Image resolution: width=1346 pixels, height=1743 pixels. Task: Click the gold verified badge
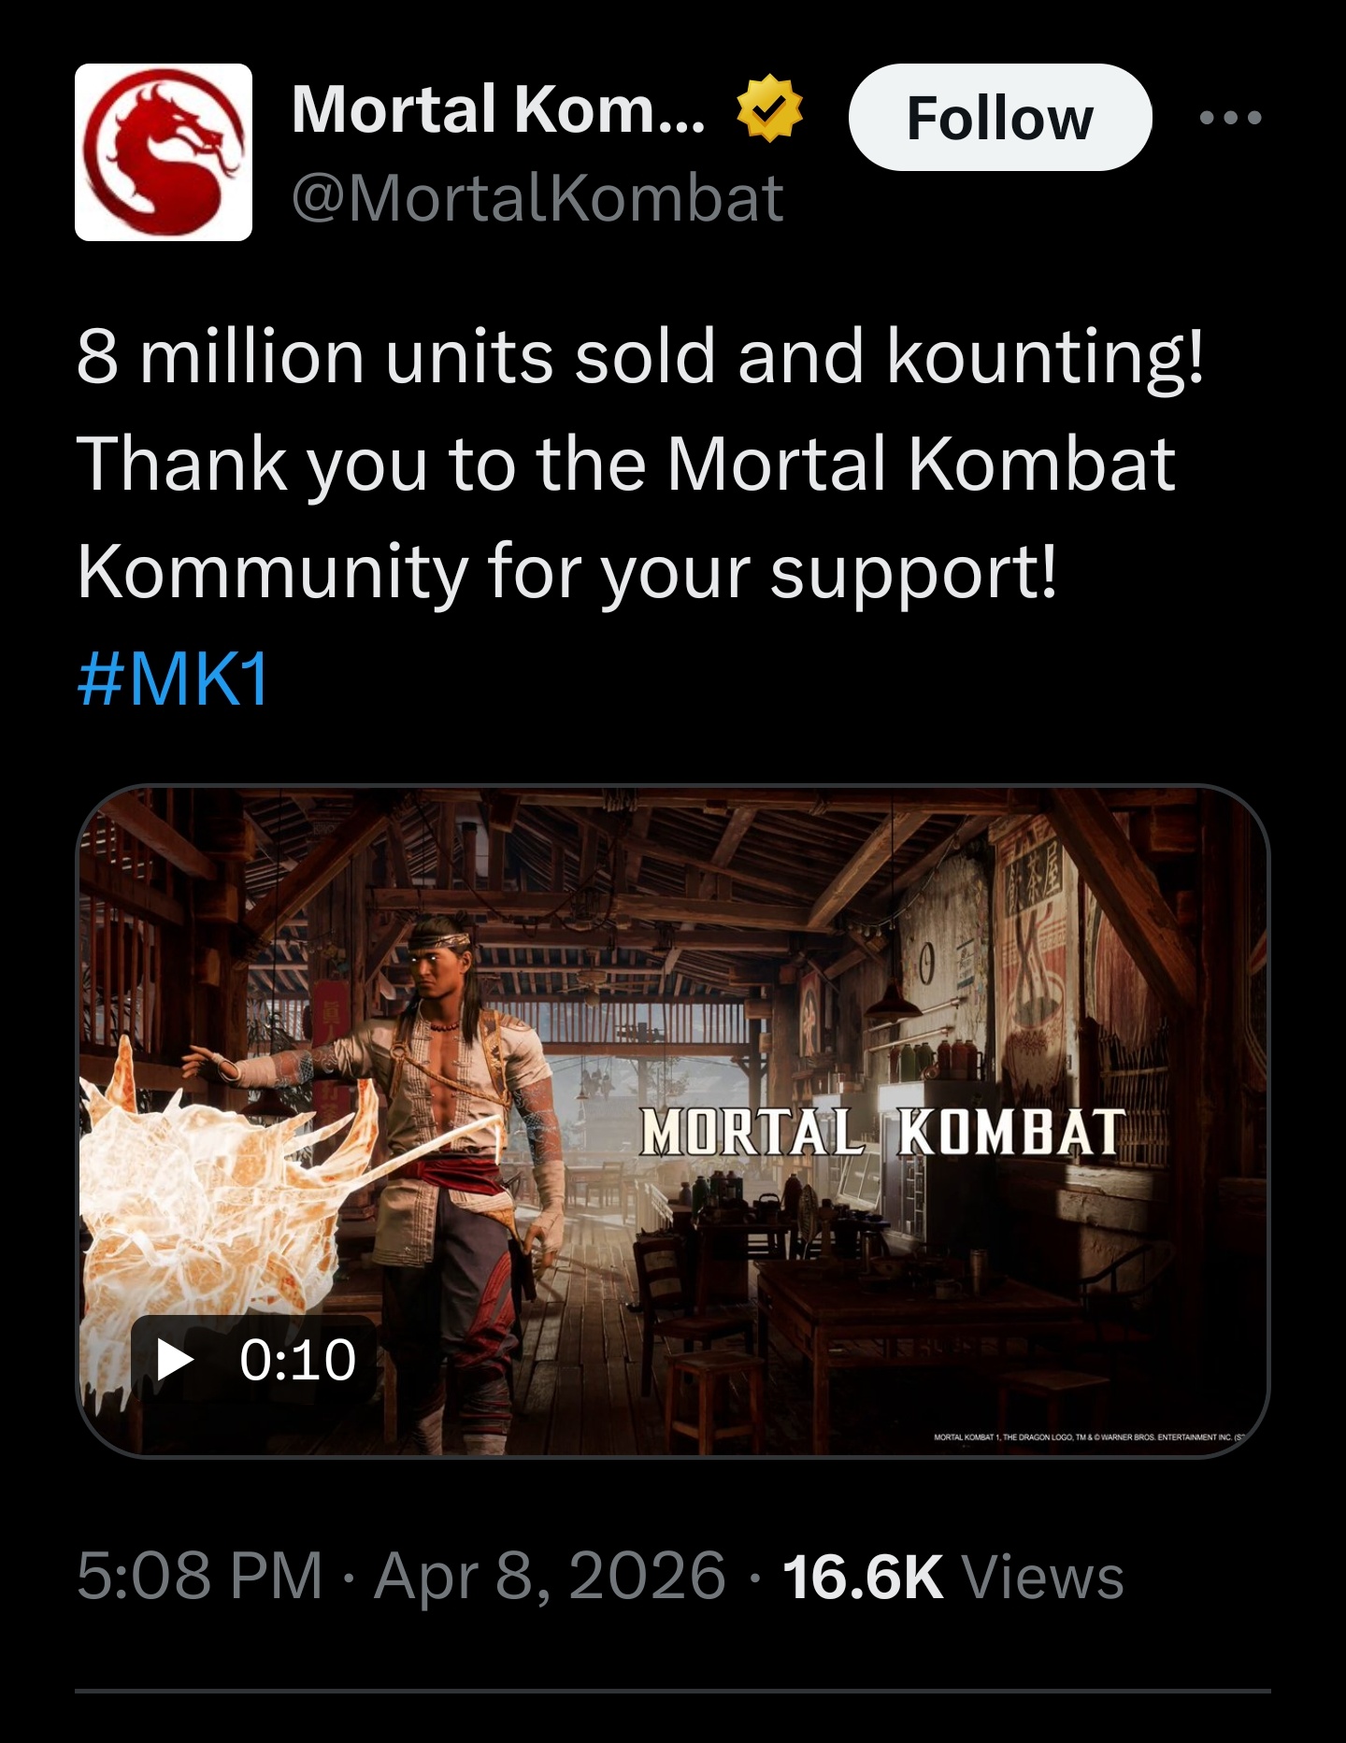pos(769,108)
